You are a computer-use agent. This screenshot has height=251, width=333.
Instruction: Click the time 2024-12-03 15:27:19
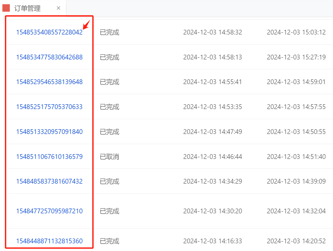(296, 57)
